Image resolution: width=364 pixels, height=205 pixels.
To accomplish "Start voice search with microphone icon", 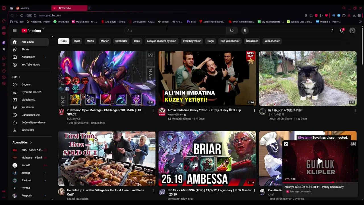I will coord(245,30).
